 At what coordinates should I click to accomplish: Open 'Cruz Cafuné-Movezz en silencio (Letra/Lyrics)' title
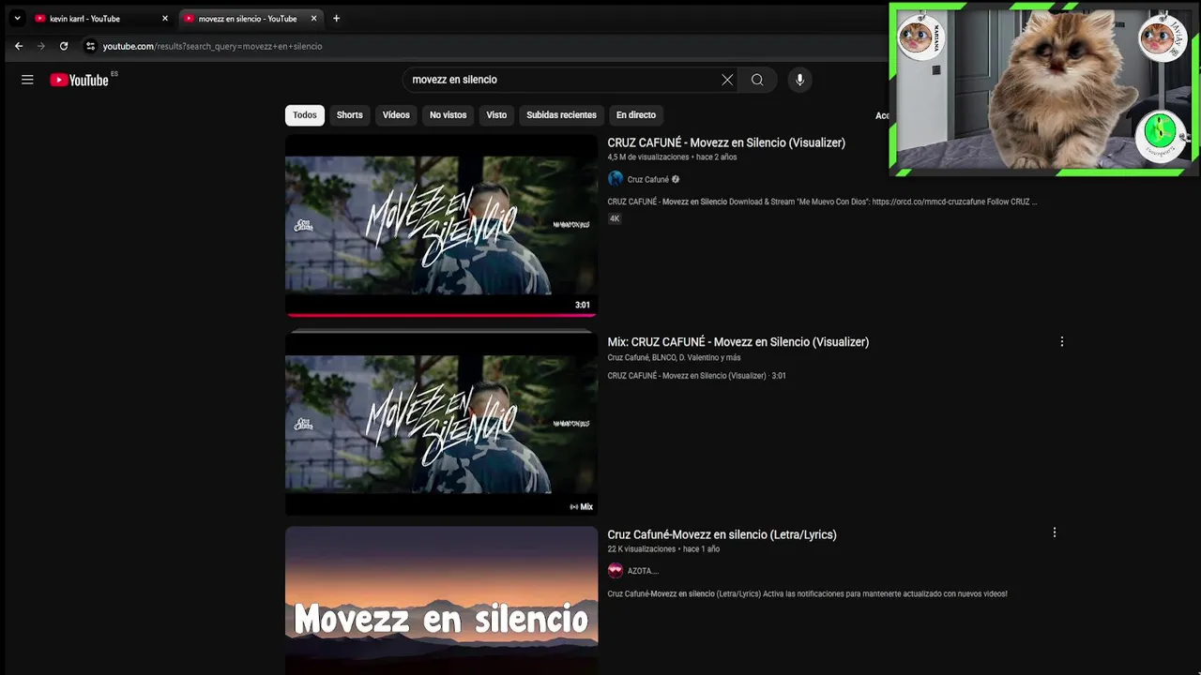click(722, 534)
